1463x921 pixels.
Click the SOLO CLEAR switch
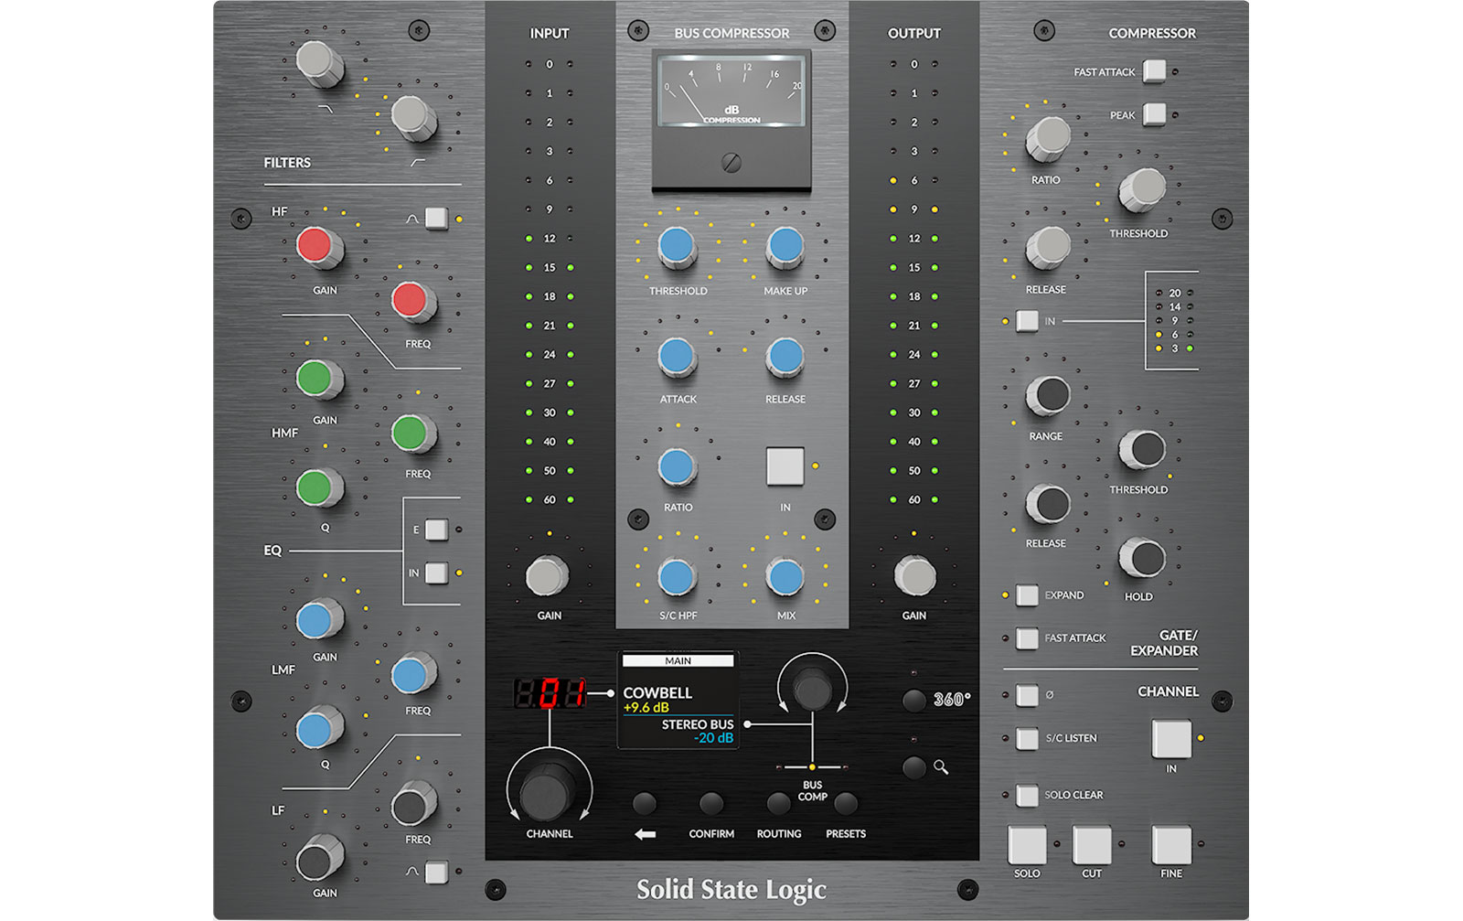click(x=1027, y=795)
